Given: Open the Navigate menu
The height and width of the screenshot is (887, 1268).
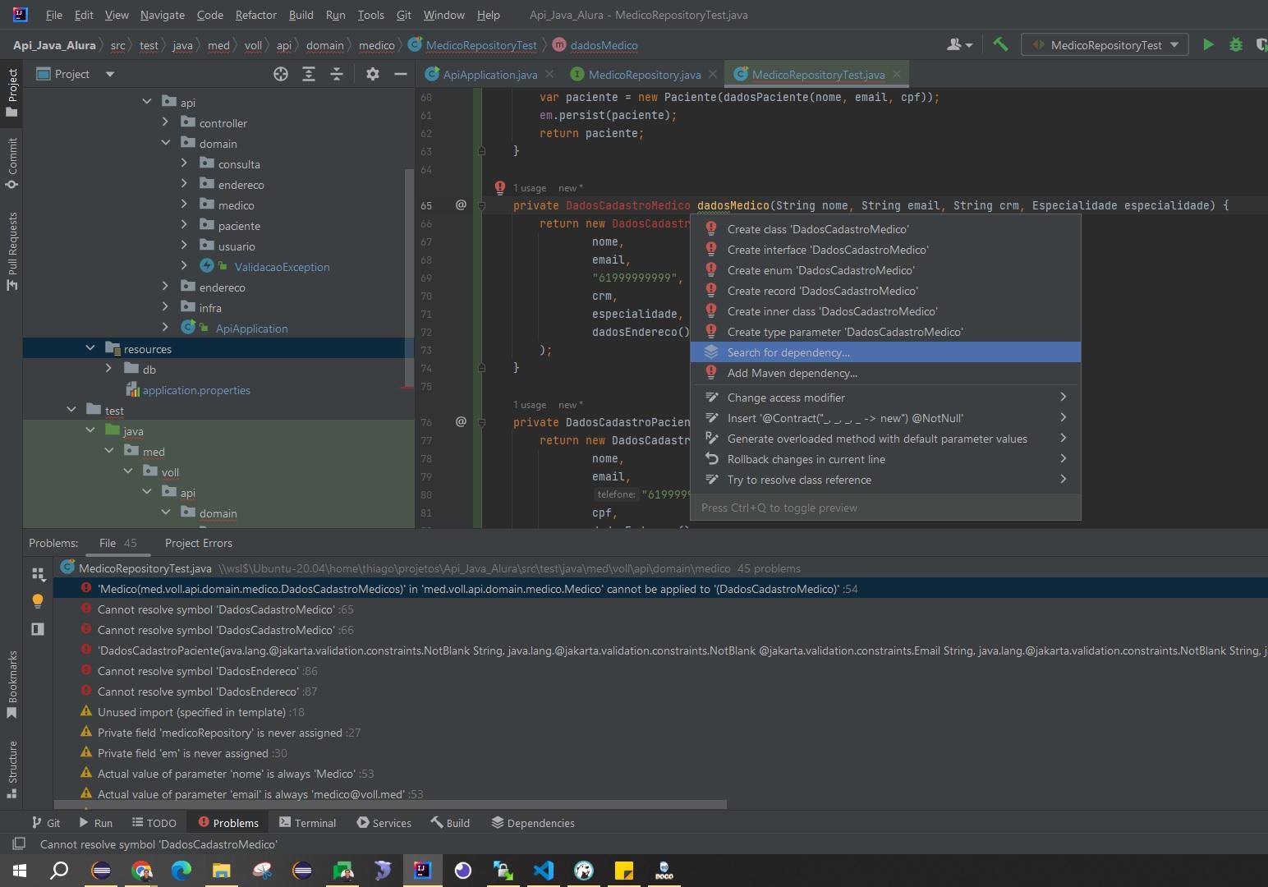Looking at the screenshot, I should coord(162,15).
